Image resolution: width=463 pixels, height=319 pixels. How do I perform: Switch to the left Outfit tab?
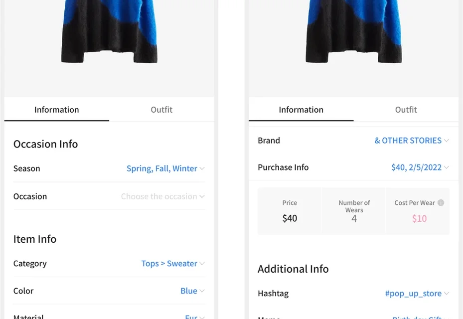click(x=161, y=110)
